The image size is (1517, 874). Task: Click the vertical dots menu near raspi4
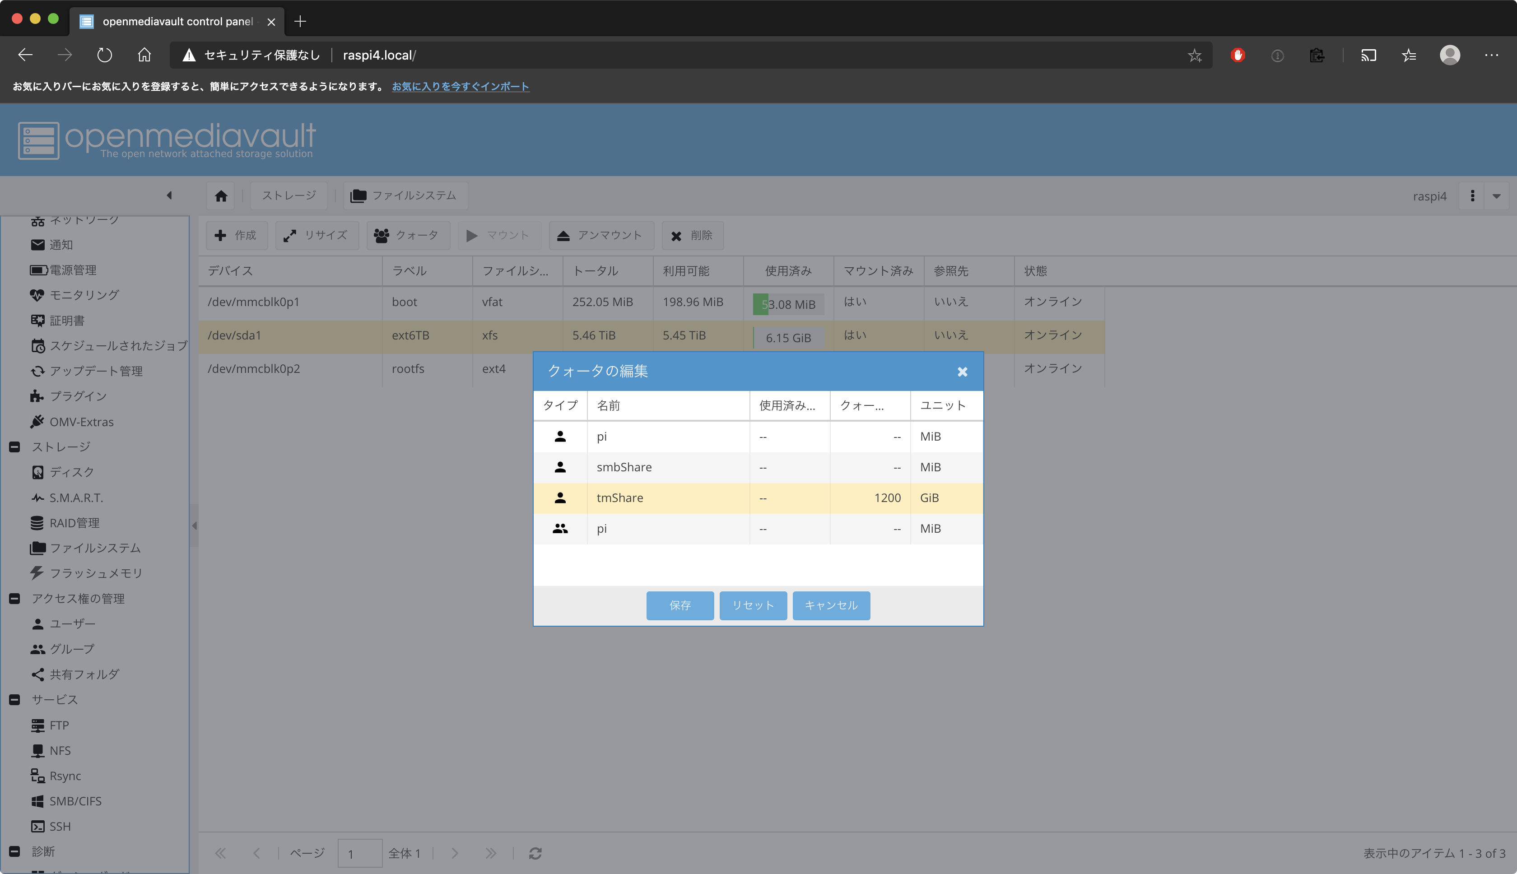1472,195
